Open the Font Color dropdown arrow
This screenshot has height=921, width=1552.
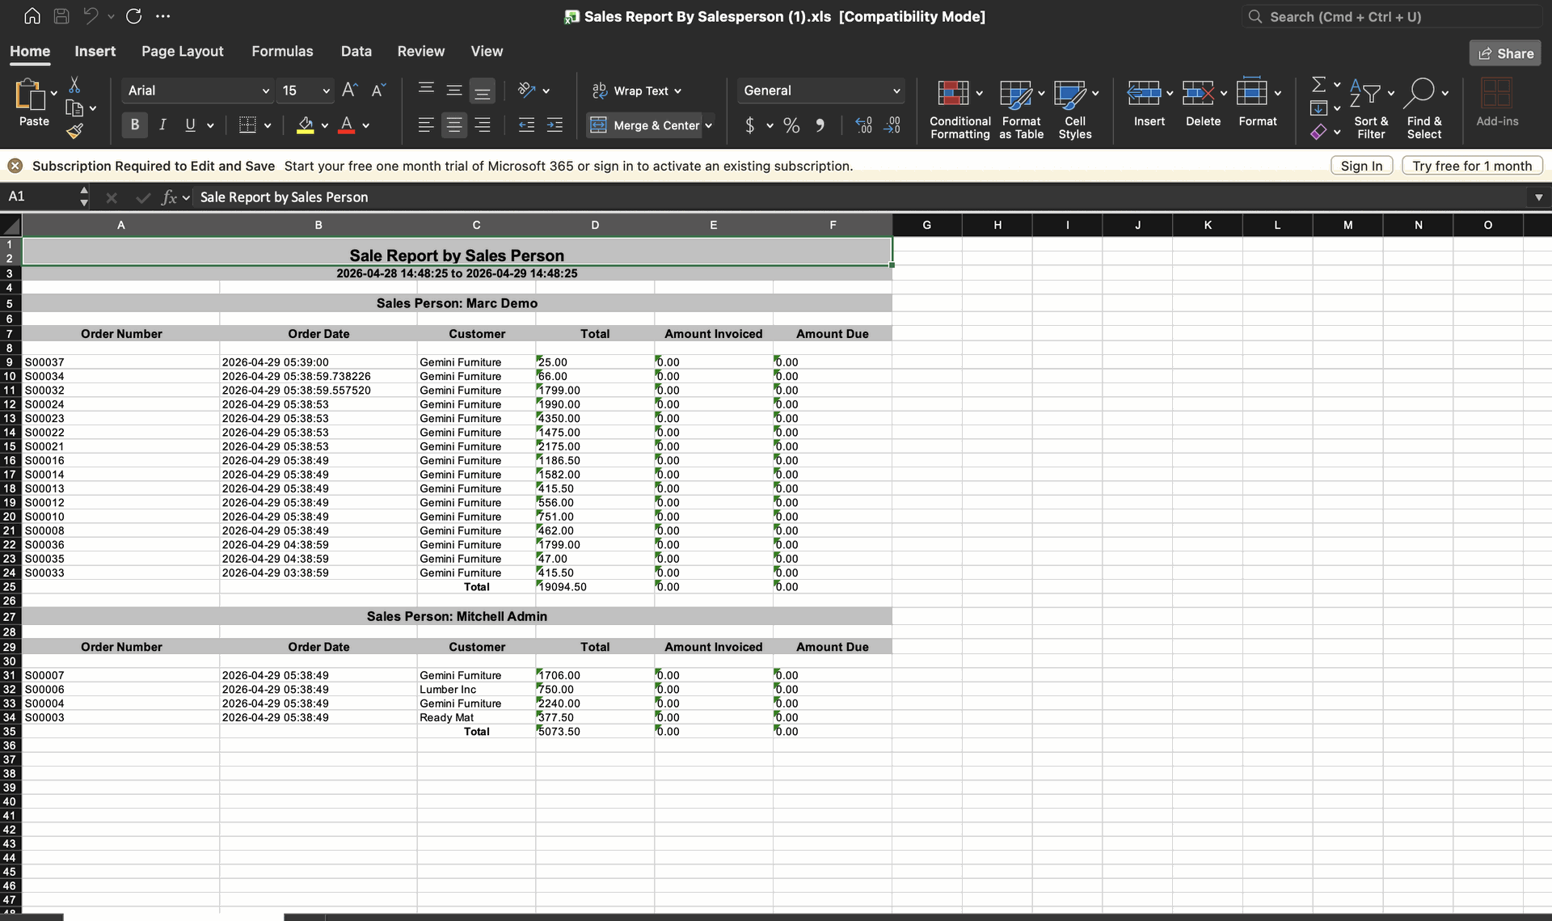pyautogui.click(x=366, y=125)
